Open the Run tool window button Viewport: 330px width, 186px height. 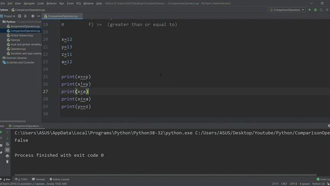coord(6,179)
